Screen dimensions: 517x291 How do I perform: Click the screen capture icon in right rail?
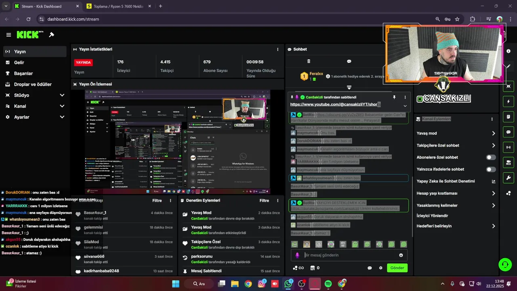click(509, 86)
